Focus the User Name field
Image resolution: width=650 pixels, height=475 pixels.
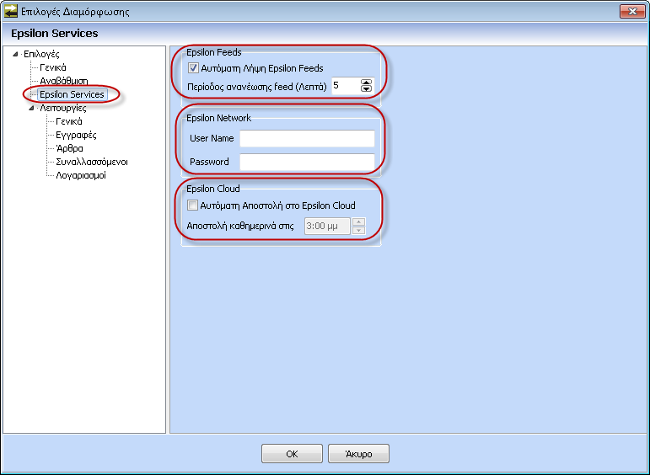307,138
